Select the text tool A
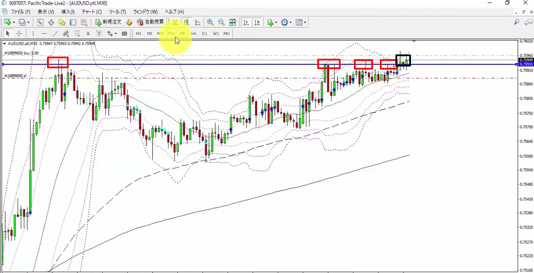This screenshot has height=273, width=534. [x=88, y=33]
